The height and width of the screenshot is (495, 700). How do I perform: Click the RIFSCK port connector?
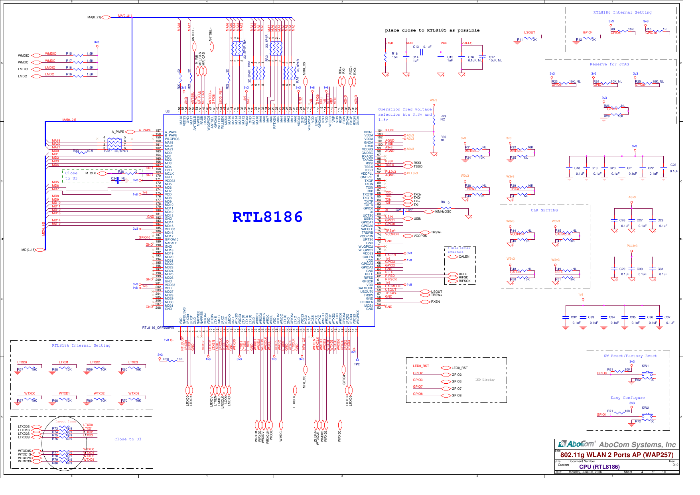tap(453, 281)
